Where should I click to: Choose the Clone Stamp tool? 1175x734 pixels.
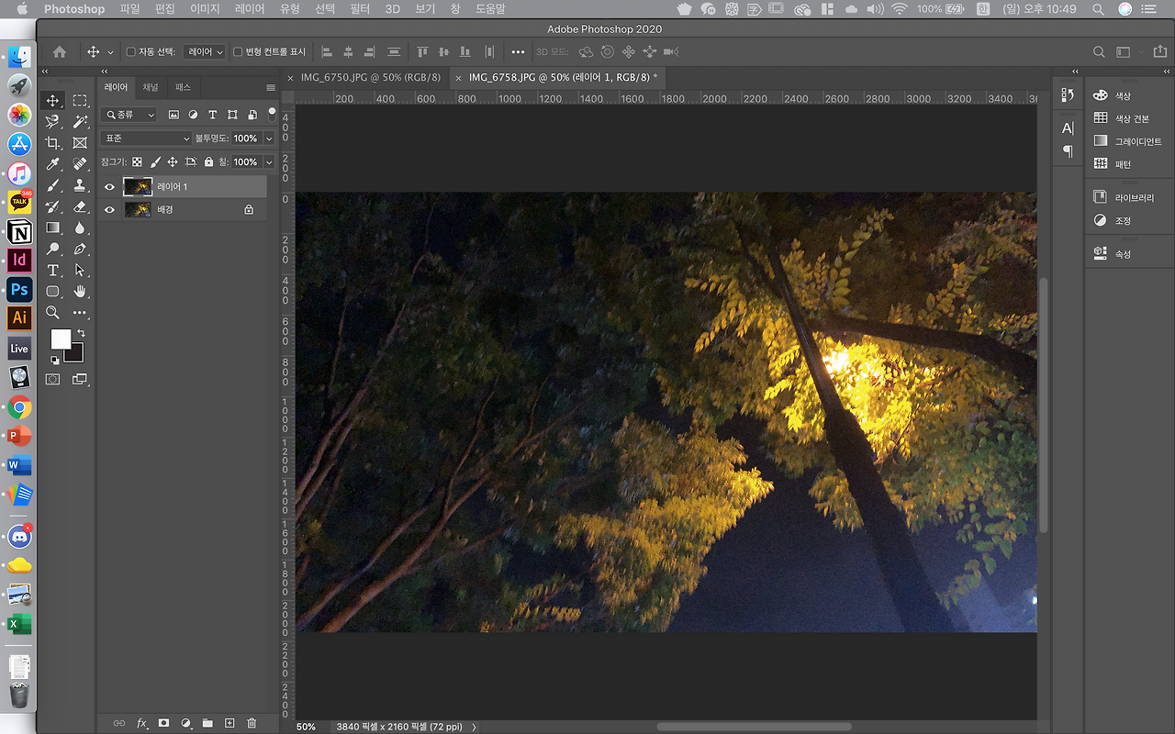80,185
